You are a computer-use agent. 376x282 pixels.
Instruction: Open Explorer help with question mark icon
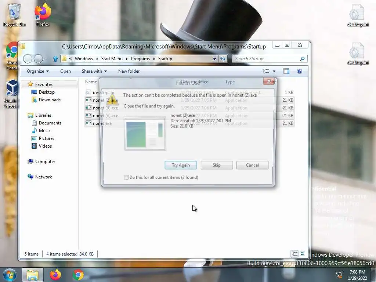click(300, 71)
